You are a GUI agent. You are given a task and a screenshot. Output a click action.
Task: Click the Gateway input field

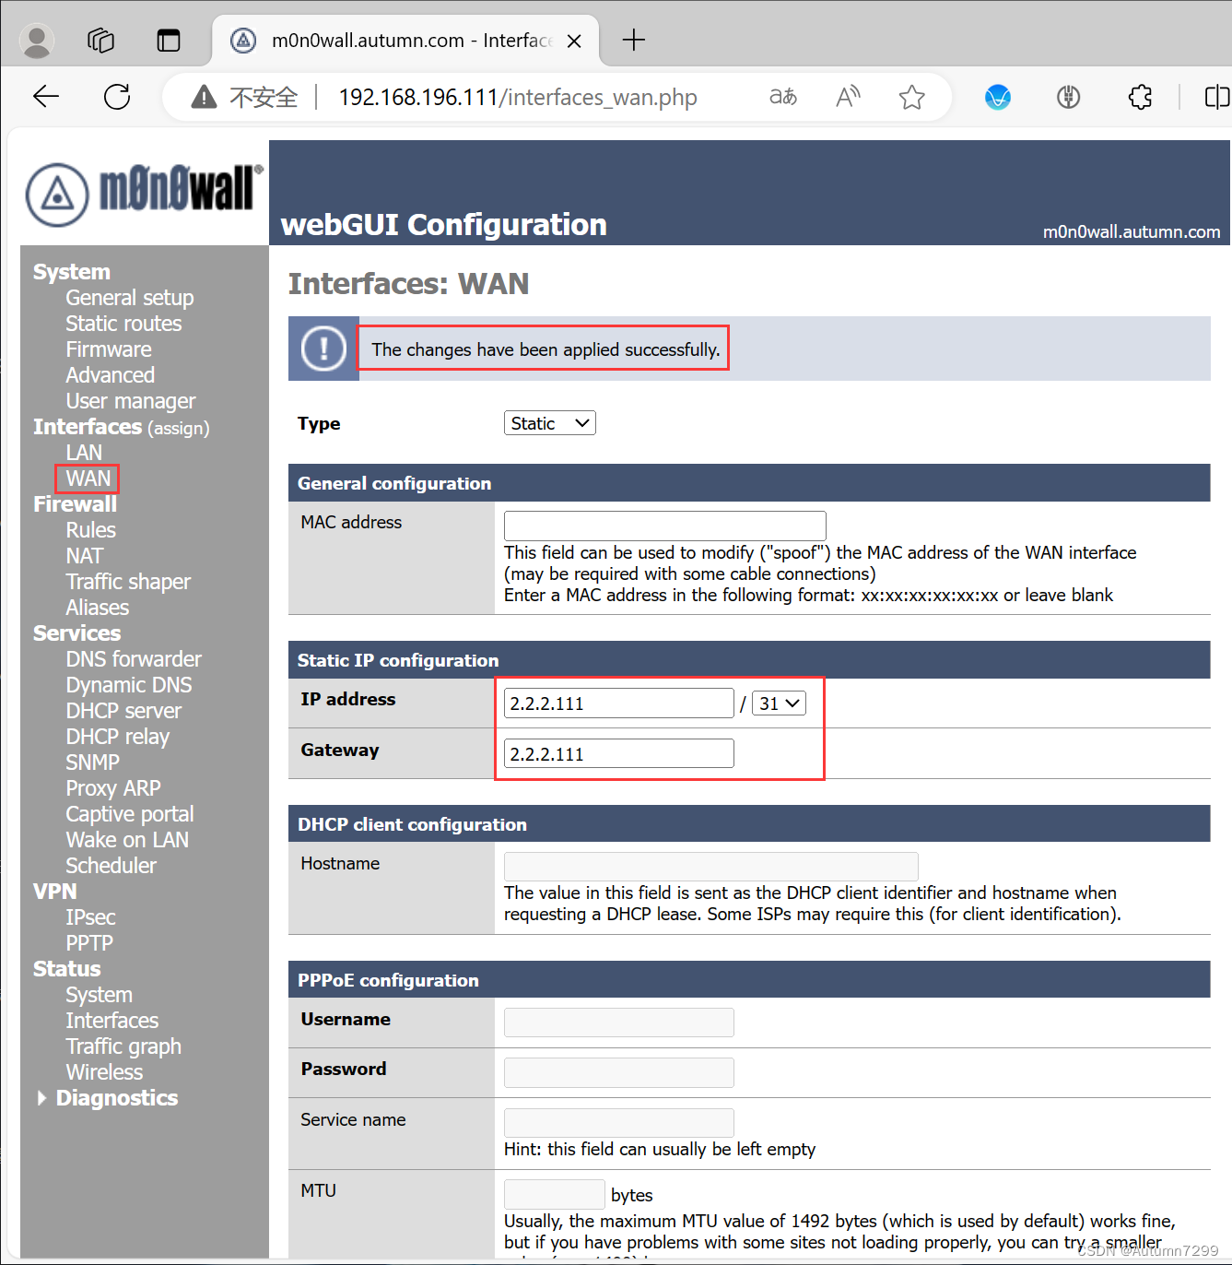pos(619,753)
